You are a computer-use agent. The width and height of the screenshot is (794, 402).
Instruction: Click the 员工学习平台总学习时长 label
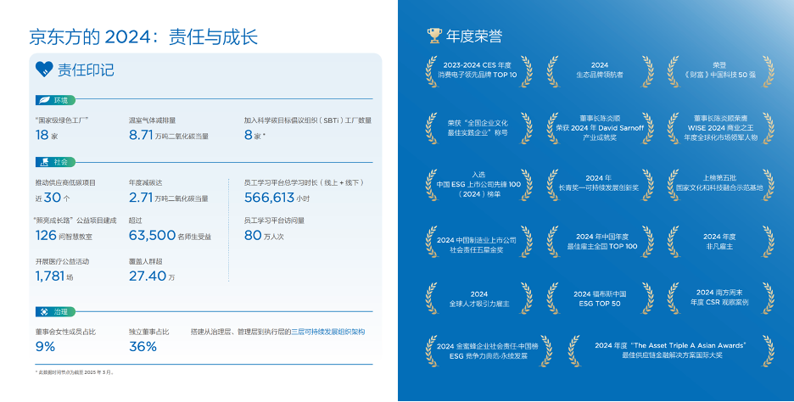point(304,182)
